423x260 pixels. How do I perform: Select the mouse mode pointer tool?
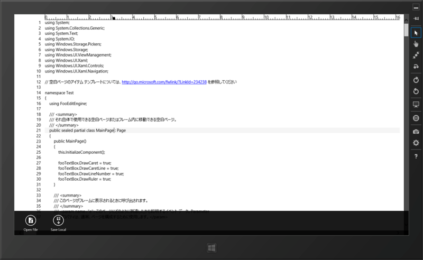pos(416,33)
